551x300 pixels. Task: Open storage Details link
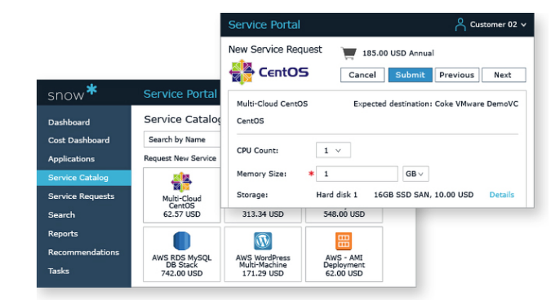click(x=501, y=195)
